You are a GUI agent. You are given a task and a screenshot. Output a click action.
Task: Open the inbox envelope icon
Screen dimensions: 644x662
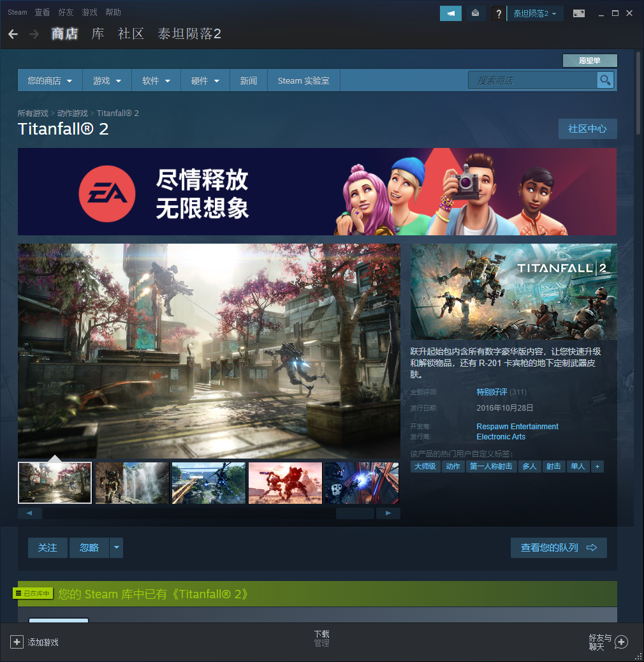click(x=475, y=13)
